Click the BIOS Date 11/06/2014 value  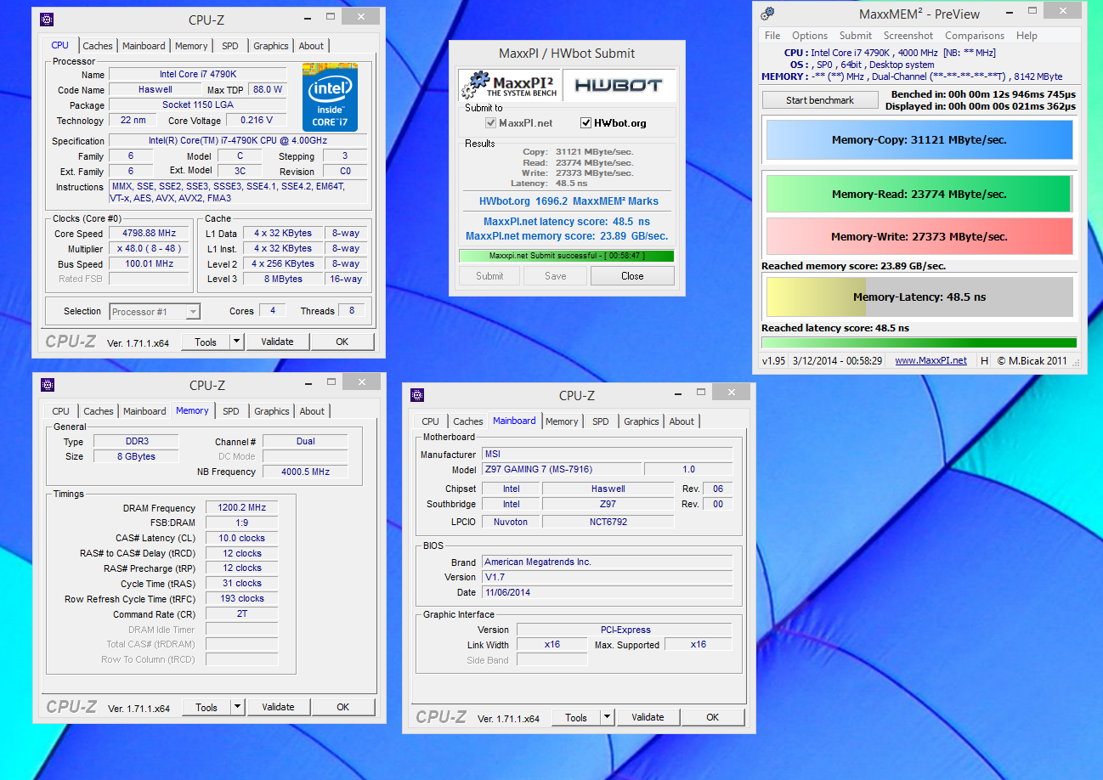pos(607,592)
